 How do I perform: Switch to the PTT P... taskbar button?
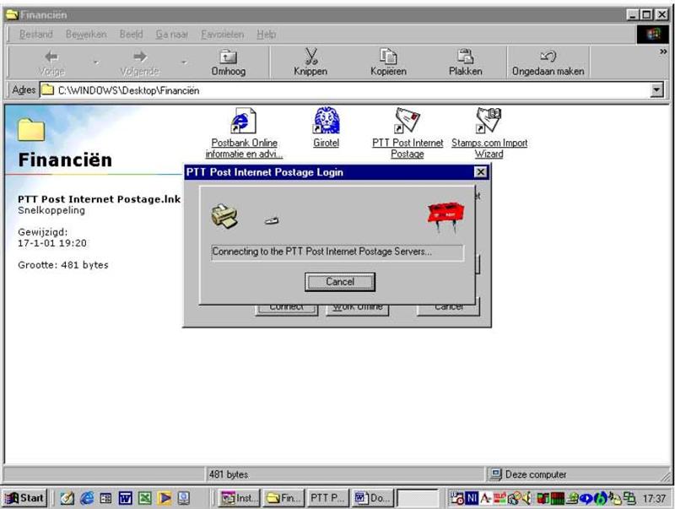[328, 498]
